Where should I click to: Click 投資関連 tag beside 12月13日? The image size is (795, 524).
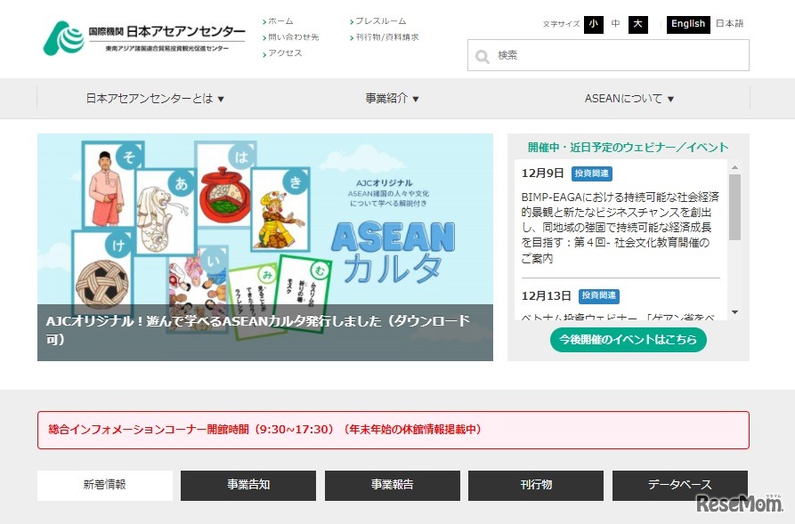click(599, 296)
